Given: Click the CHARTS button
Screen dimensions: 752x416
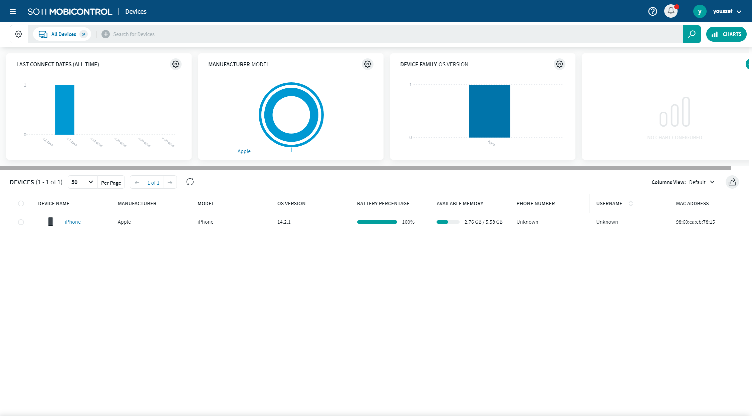Looking at the screenshot, I should (x=726, y=34).
